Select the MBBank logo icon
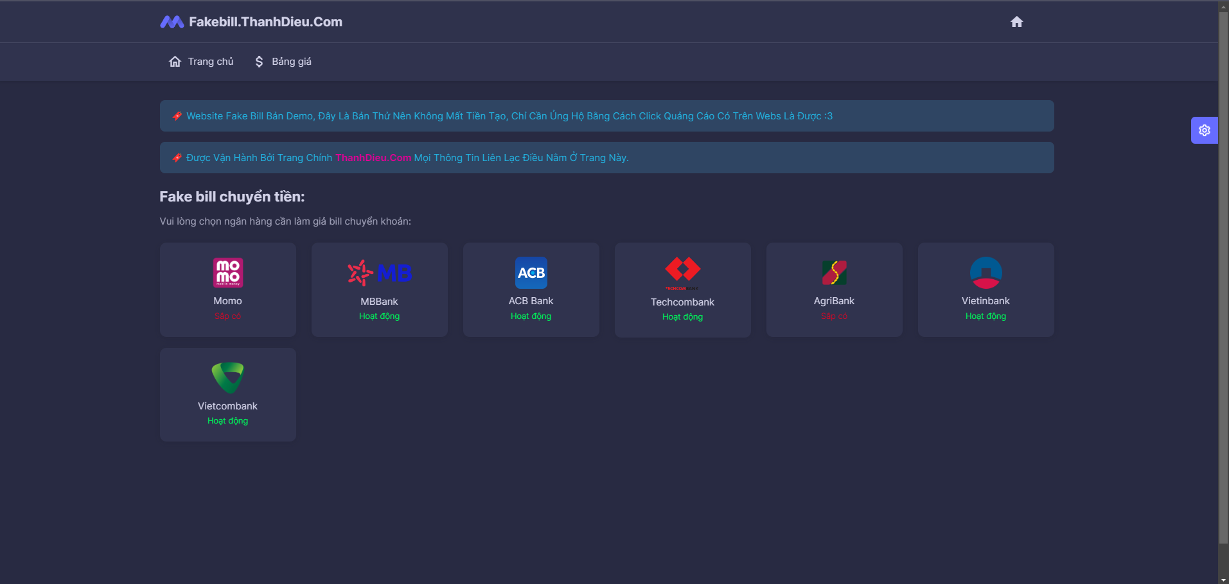Viewport: 1229px width, 584px height. click(x=380, y=273)
